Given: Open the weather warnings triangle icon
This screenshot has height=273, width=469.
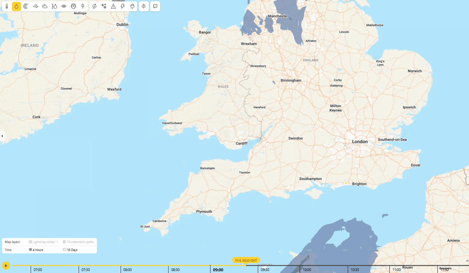Looking at the screenshot, I should point(113,6).
